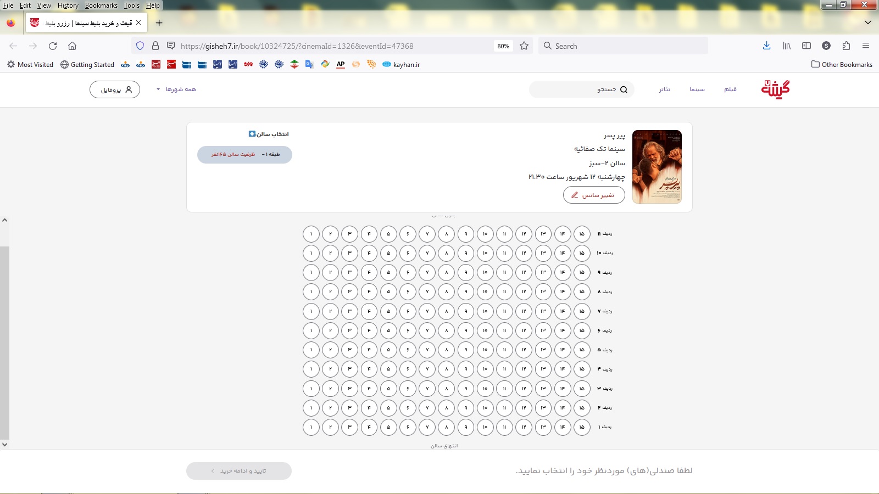Expand the all cities dropdown
This screenshot has width=879, height=494.
click(176, 89)
